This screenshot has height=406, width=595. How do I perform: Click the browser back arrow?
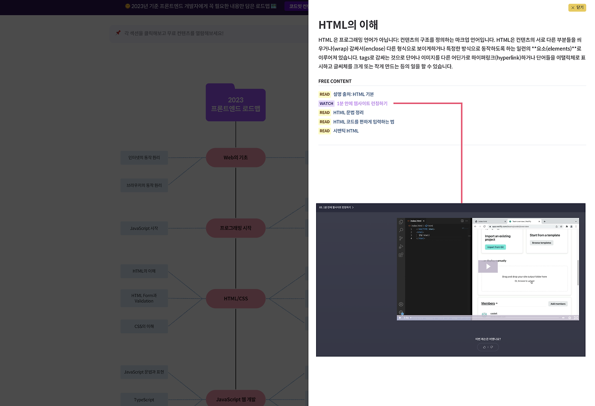pyautogui.click(x=475, y=226)
